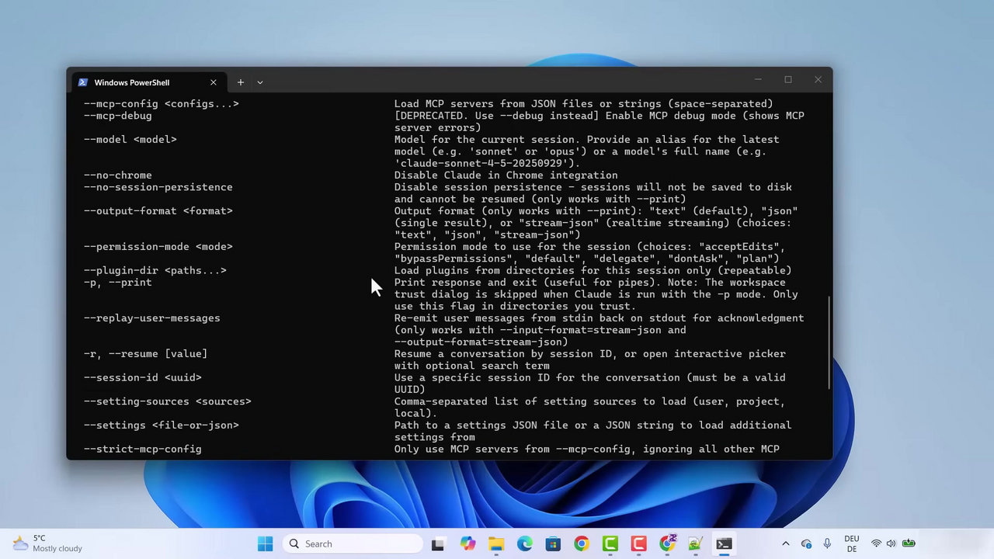Click the '-r, --resume [value]' option text
This screenshot has width=994, height=559.
pos(146,354)
